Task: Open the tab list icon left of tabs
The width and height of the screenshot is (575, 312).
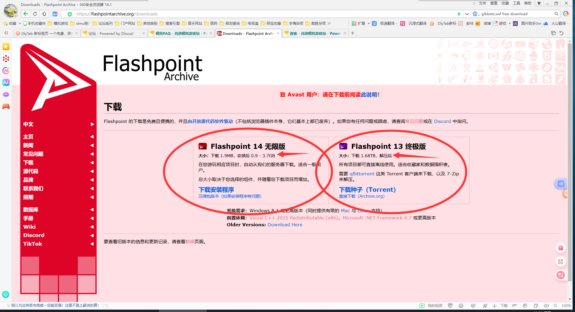Action: [x=6, y=33]
